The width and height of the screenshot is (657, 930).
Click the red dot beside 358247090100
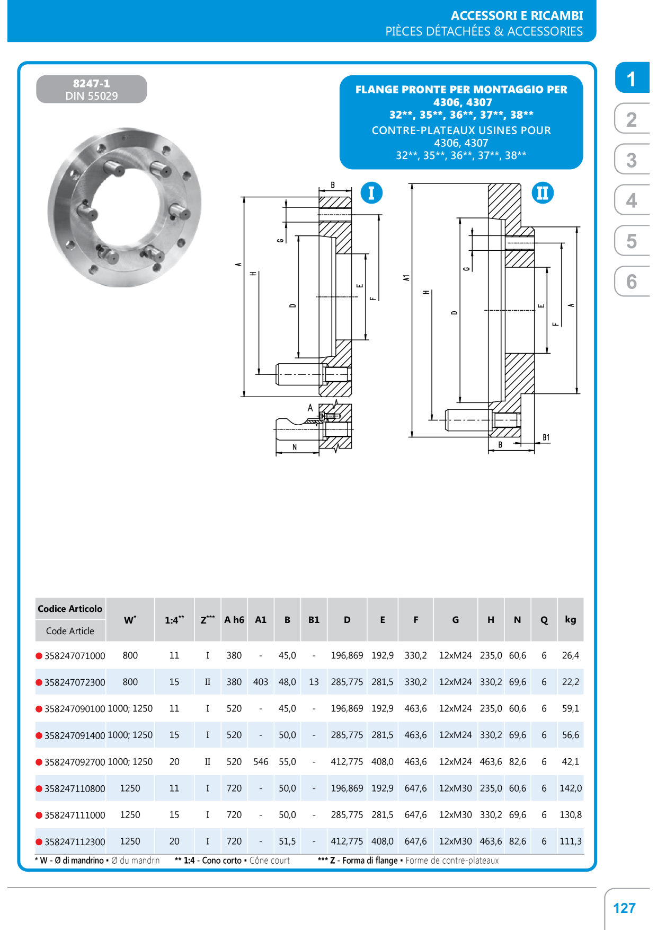tap(39, 709)
